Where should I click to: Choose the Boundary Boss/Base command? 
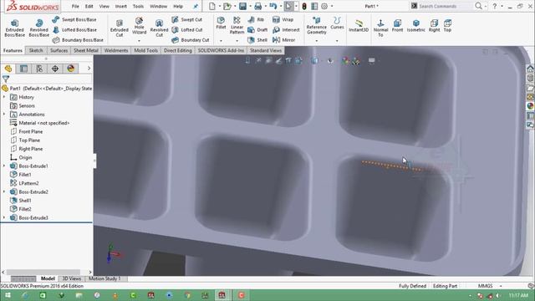[78, 40]
